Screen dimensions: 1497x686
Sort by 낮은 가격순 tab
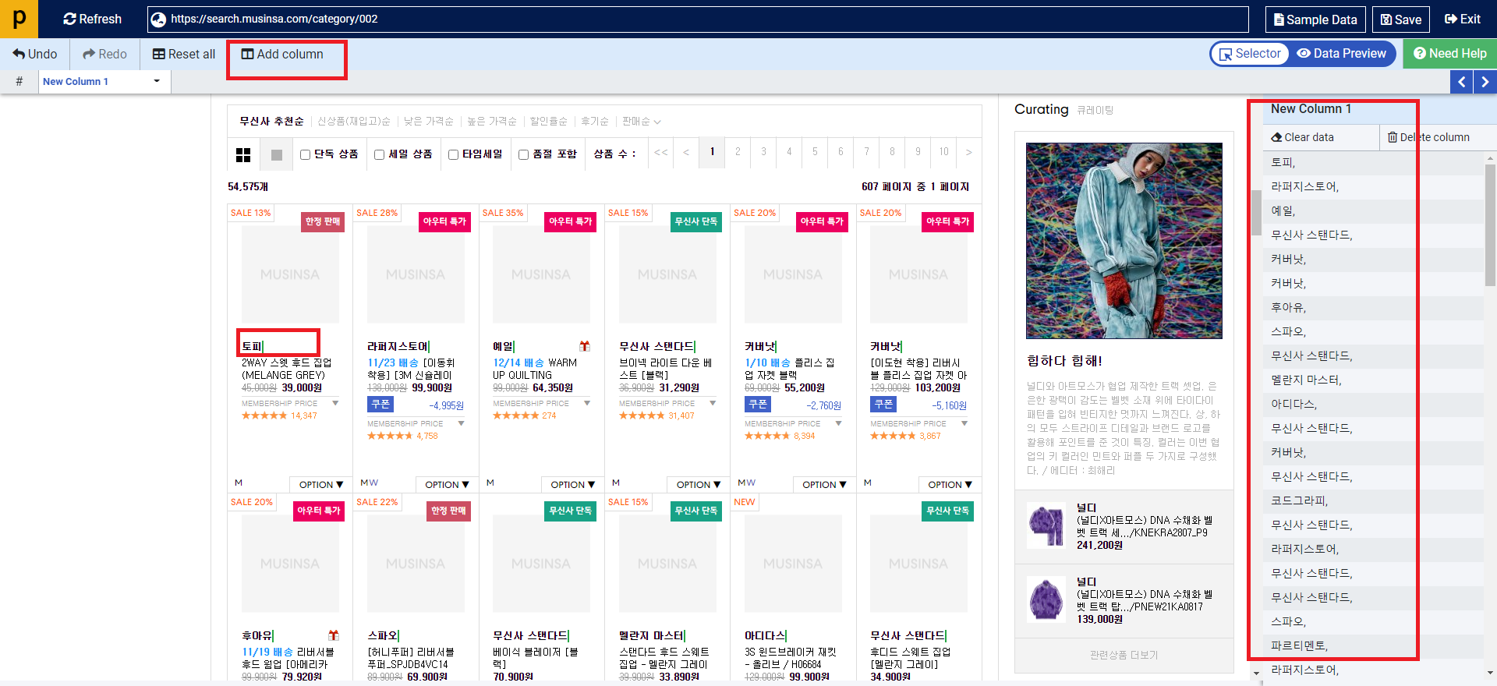pos(428,122)
